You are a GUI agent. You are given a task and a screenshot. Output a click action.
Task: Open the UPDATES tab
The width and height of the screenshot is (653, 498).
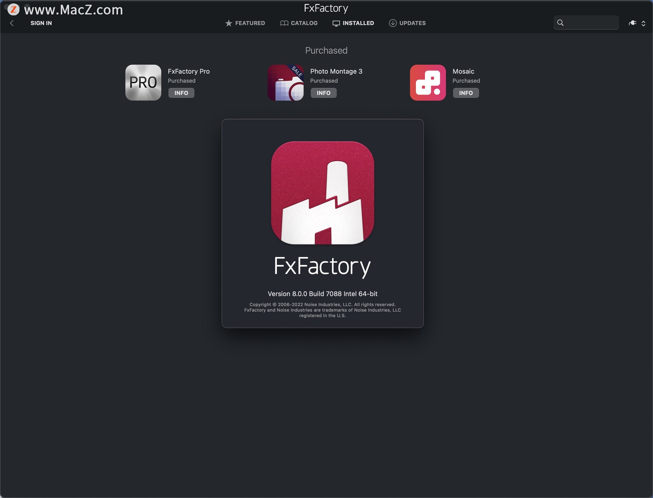[407, 23]
